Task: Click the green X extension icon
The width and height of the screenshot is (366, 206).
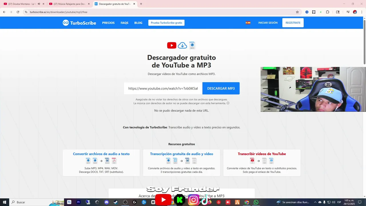Action: (321, 12)
